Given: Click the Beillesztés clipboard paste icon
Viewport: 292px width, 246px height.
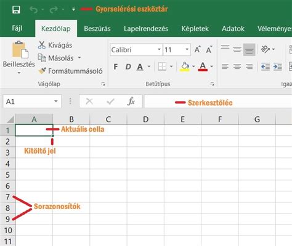Looking at the screenshot, I should (x=20, y=49).
